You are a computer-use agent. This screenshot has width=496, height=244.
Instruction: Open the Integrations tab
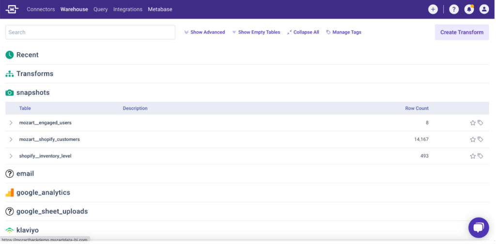pyautogui.click(x=128, y=9)
